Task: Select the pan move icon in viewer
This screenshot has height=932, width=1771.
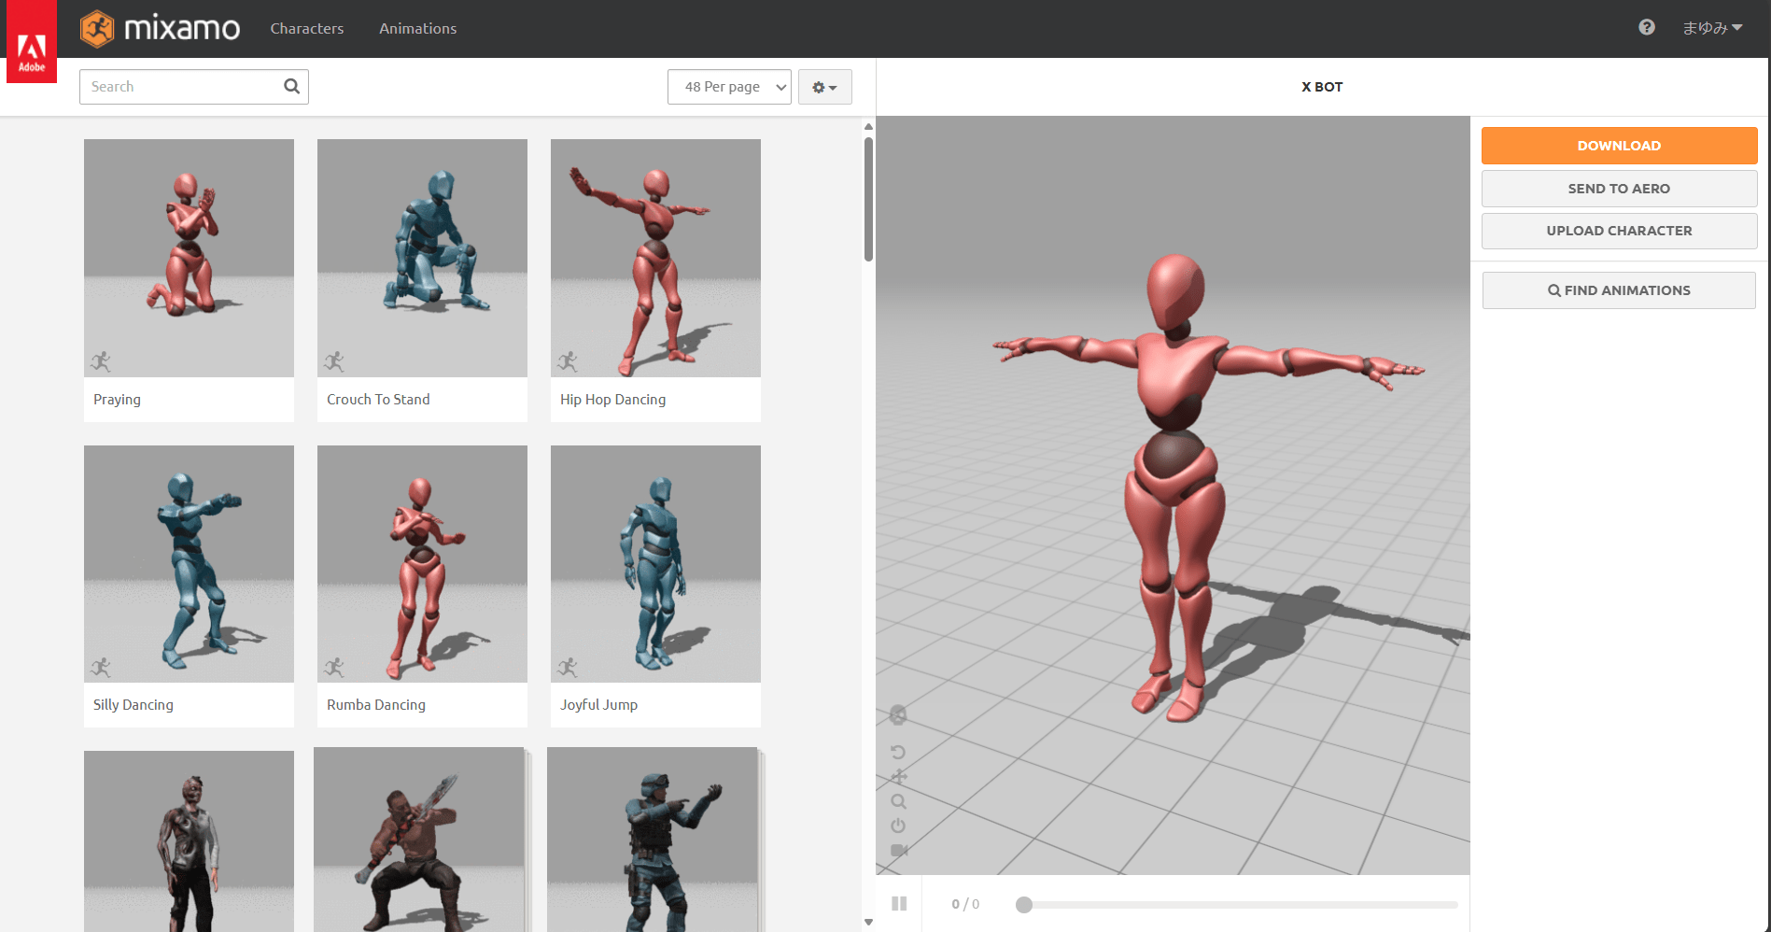Action: pos(898,777)
